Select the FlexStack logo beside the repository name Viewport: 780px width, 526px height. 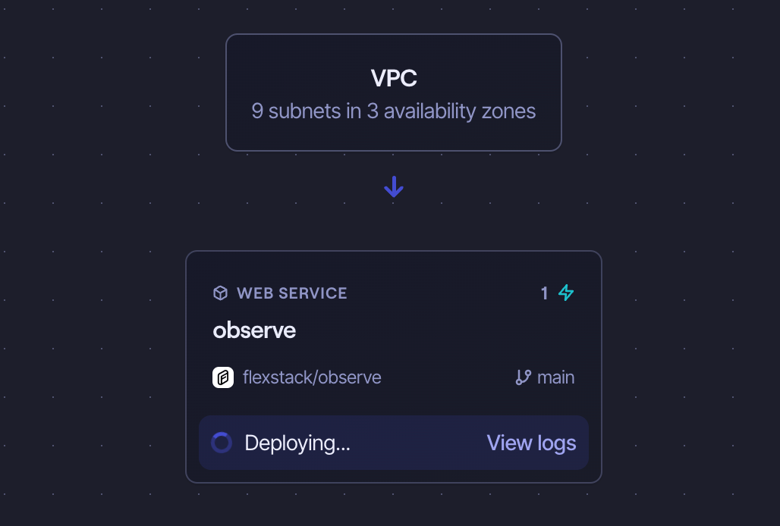pyautogui.click(x=222, y=377)
